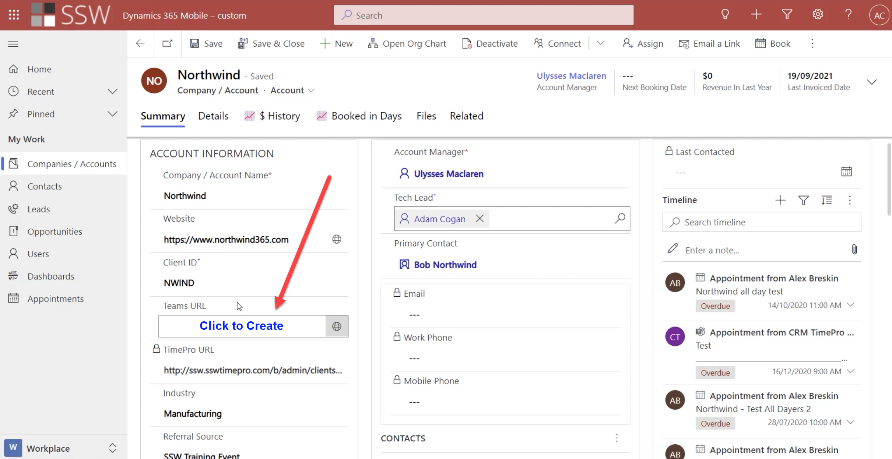Open the Booked in Days tab
Screen dimensions: 892x459
point(366,116)
